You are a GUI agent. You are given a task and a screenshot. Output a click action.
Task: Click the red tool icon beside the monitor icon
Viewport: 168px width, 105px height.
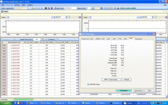click(49, 8)
